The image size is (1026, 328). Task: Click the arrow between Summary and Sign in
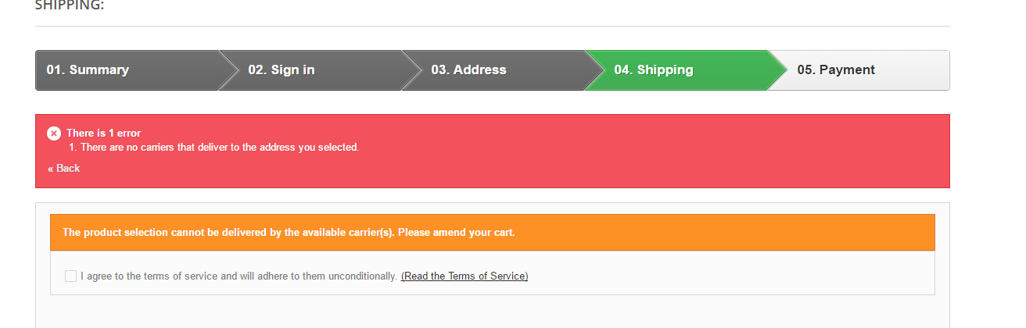tap(229, 70)
